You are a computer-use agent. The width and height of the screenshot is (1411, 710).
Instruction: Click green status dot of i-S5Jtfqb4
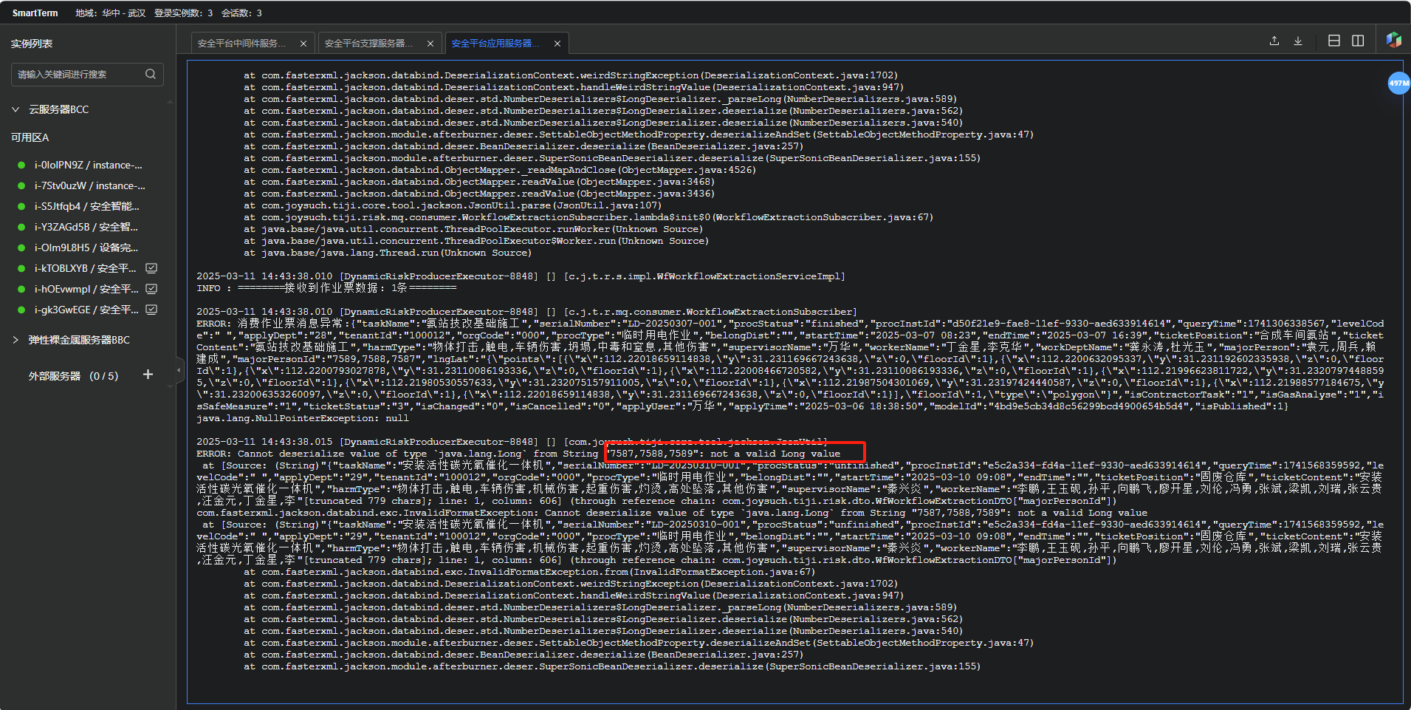(21, 206)
